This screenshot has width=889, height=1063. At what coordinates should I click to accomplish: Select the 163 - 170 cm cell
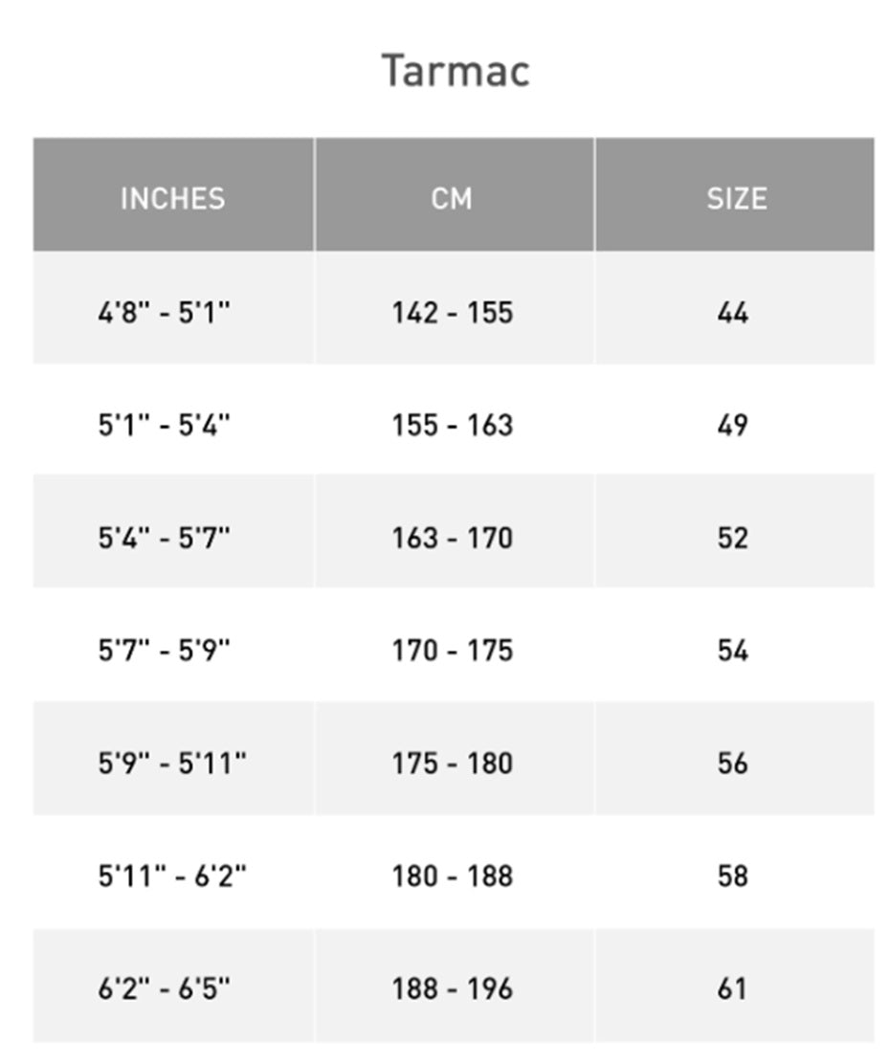[452, 538]
